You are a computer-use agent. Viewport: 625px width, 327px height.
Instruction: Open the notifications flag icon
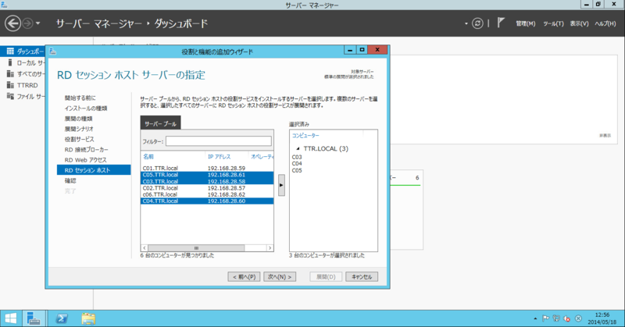pos(501,23)
